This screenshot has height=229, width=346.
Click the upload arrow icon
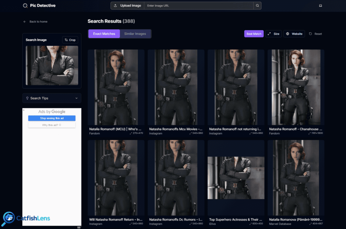pos(115,5)
